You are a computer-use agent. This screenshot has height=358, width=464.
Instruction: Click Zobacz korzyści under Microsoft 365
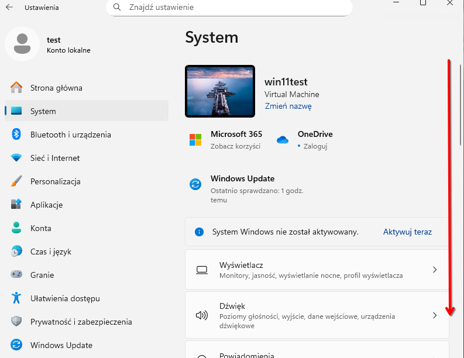pos(236,146)
